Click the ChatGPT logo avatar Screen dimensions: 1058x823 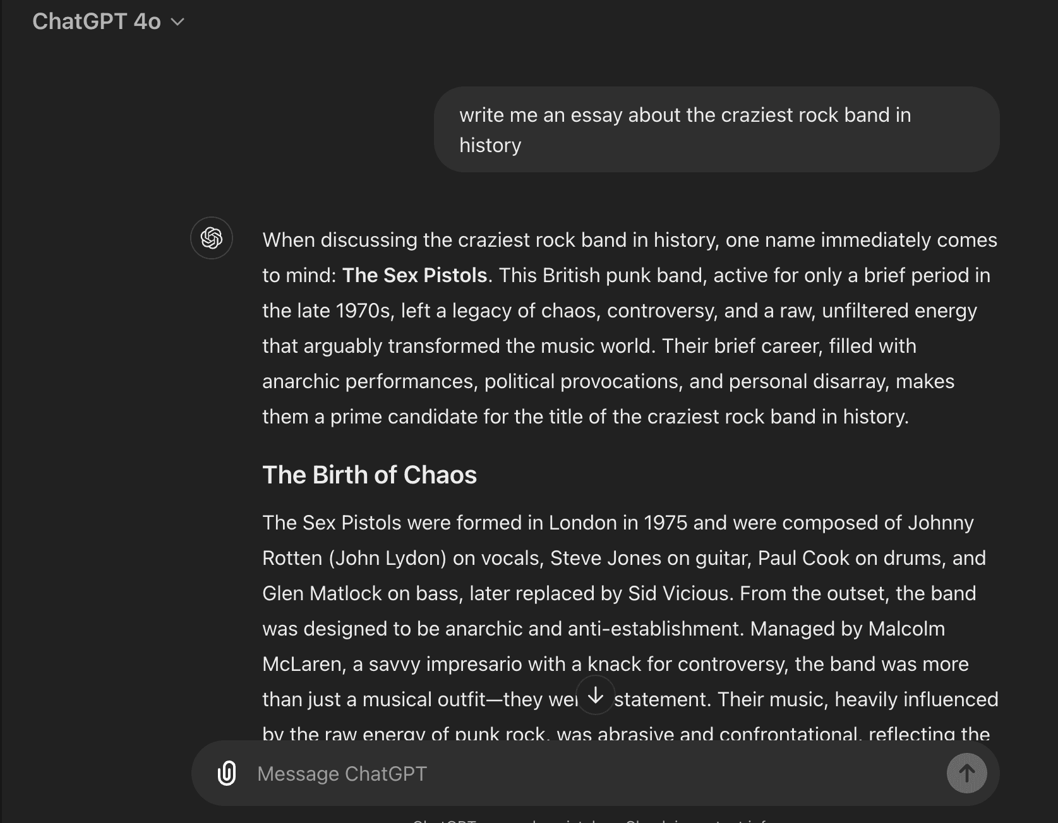pyautogui.click(x=212, y=238)
